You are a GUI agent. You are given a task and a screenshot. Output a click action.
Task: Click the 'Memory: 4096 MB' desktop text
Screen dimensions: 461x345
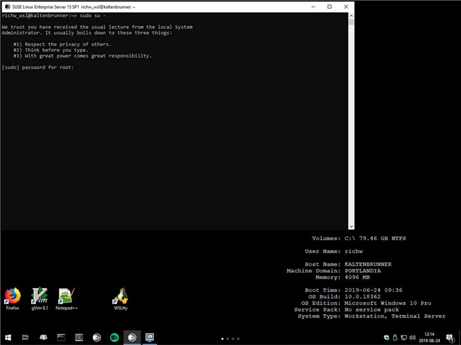pos(343,277)
